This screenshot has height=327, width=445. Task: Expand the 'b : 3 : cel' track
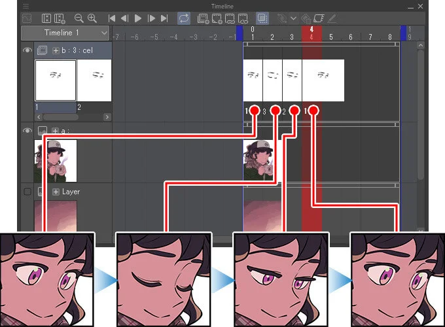[56, 50]
